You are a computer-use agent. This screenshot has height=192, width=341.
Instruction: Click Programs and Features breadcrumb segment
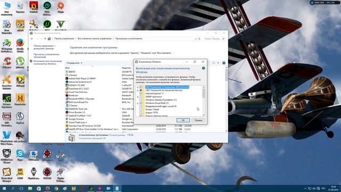[x=129, y=38]
